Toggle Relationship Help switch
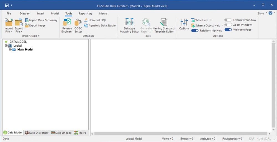This screenshot has height=142, width=277. (x=195, y=31)
